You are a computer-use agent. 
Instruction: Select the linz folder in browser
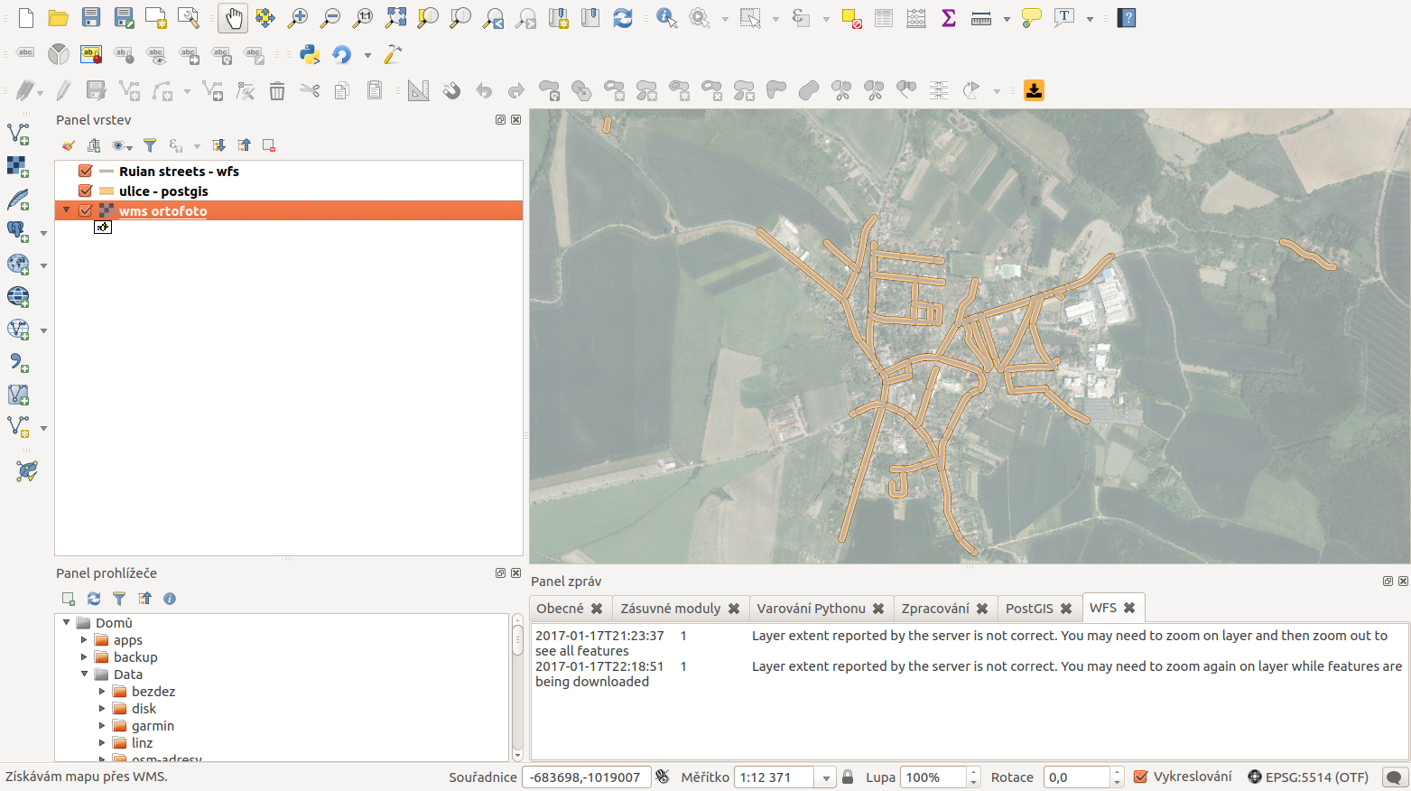point(142,742)
